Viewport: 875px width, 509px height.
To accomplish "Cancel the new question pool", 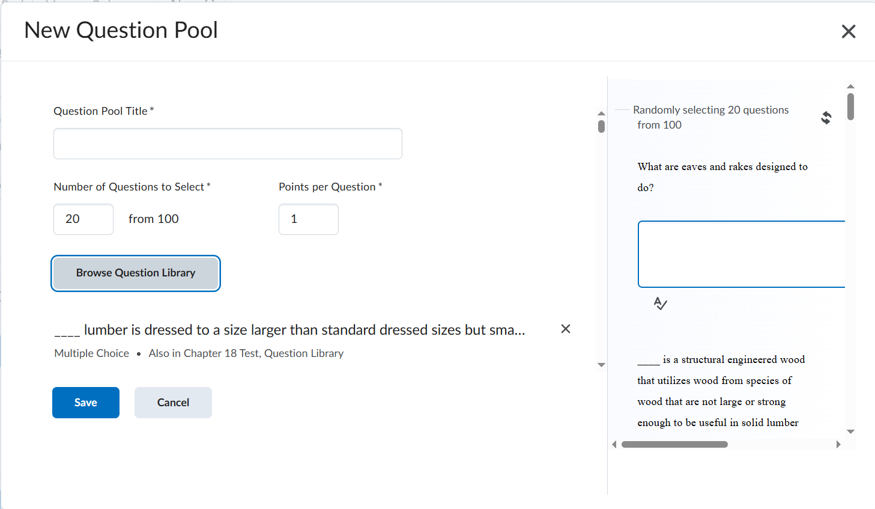I will coord(173,403).
